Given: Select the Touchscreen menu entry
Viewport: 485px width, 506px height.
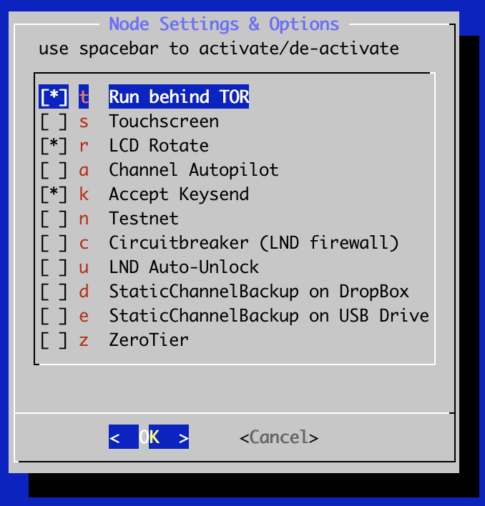Looking at the screenshot, I should pos(164,121).
